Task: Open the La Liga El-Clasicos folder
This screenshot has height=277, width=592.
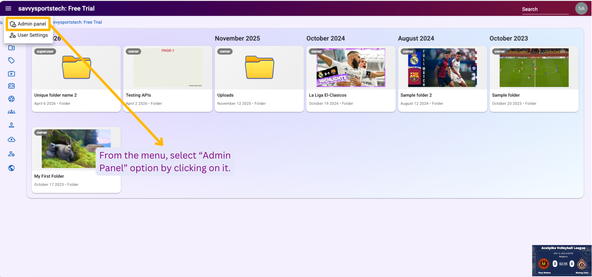Action: coord(351,79)
